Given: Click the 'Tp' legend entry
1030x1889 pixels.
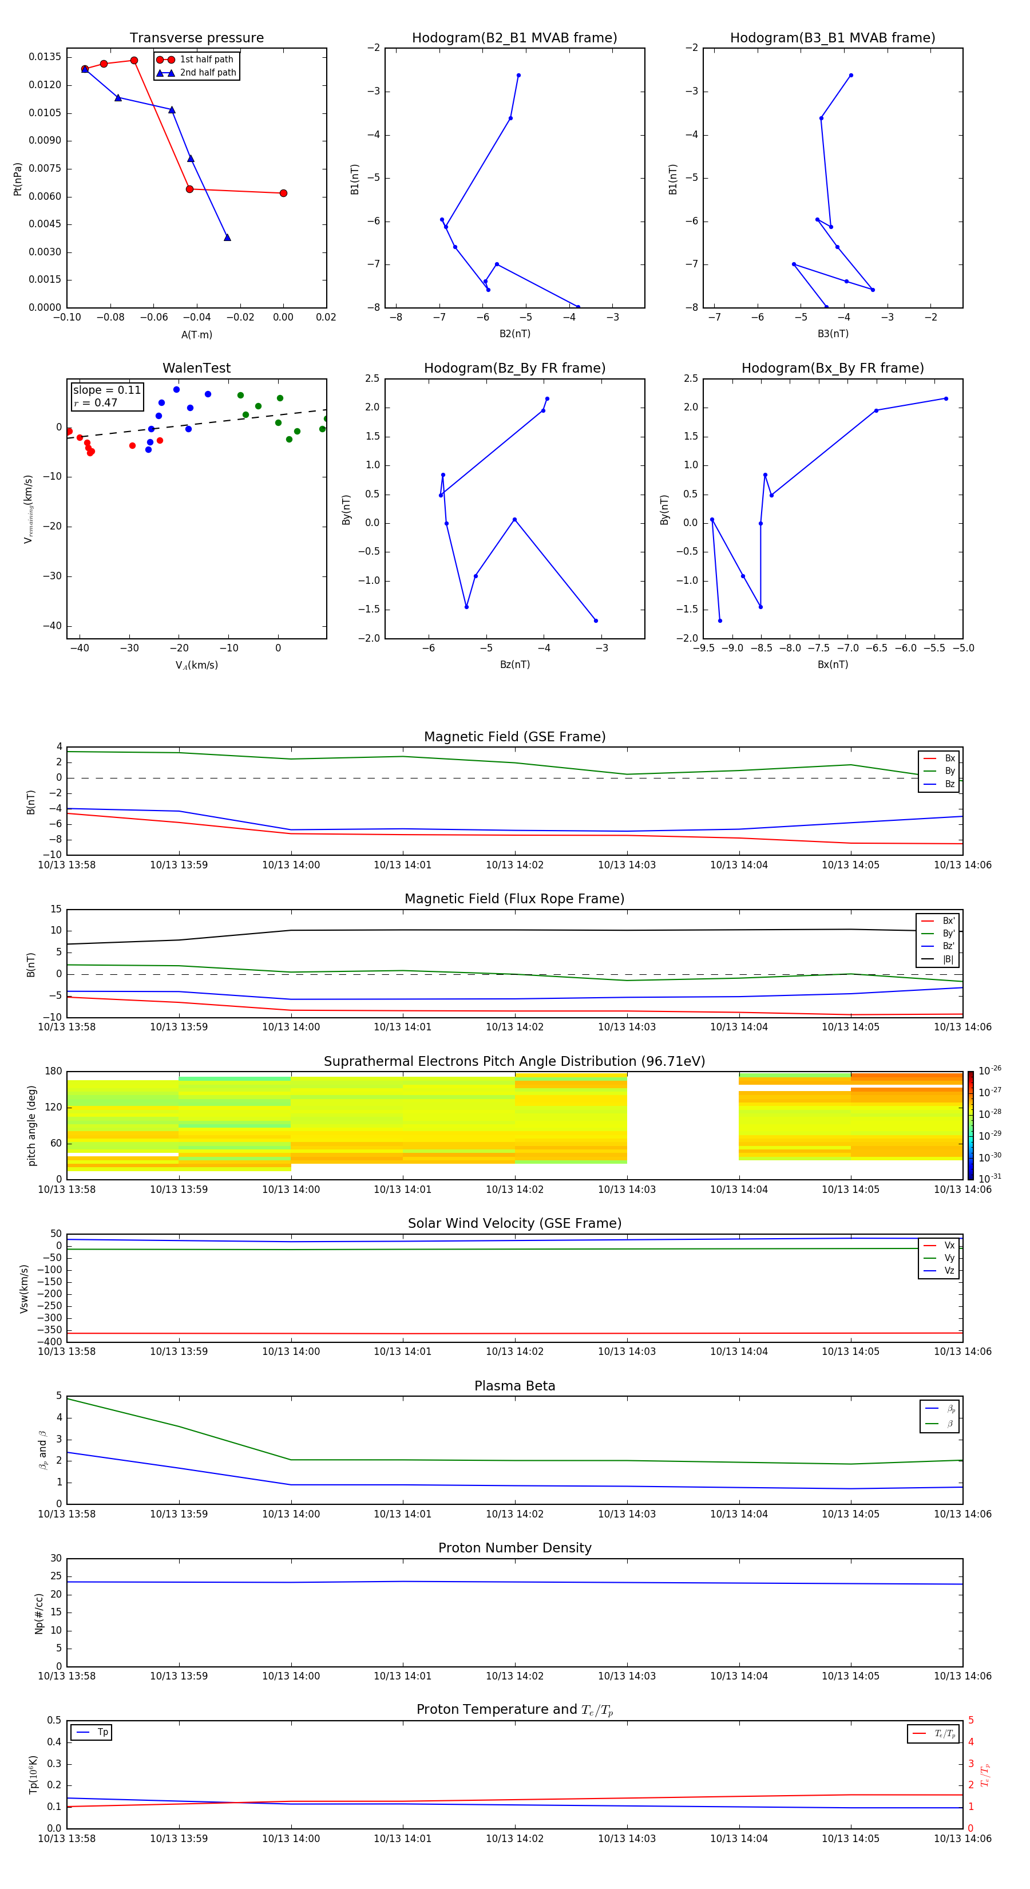Looking at the screenshot, I should point(92,1732).
